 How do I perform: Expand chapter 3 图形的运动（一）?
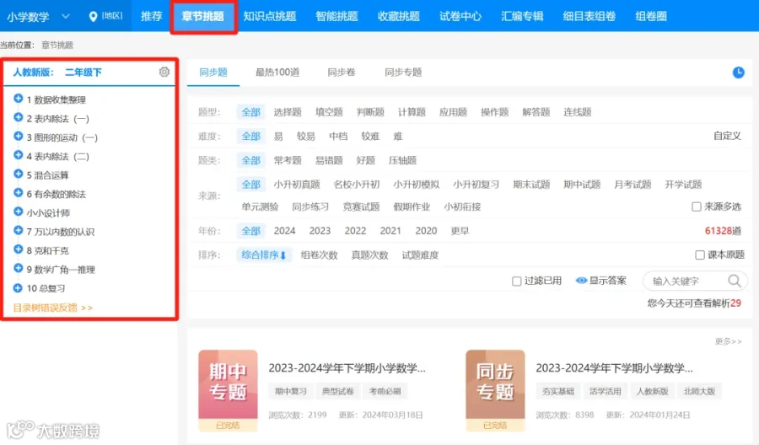click(x=19, y=137)
